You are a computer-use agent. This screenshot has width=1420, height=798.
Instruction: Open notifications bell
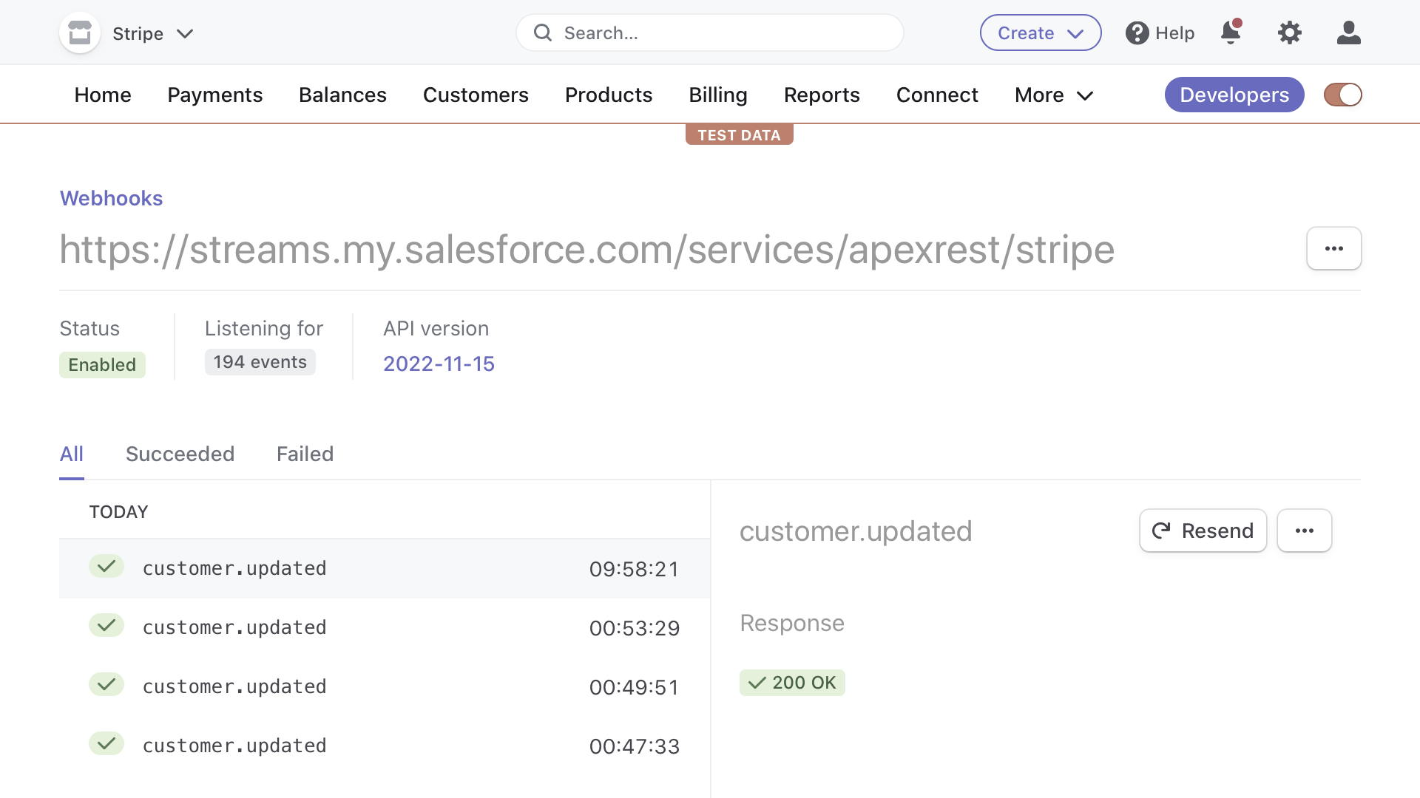pyautogui.click(x=1231, y=33)
